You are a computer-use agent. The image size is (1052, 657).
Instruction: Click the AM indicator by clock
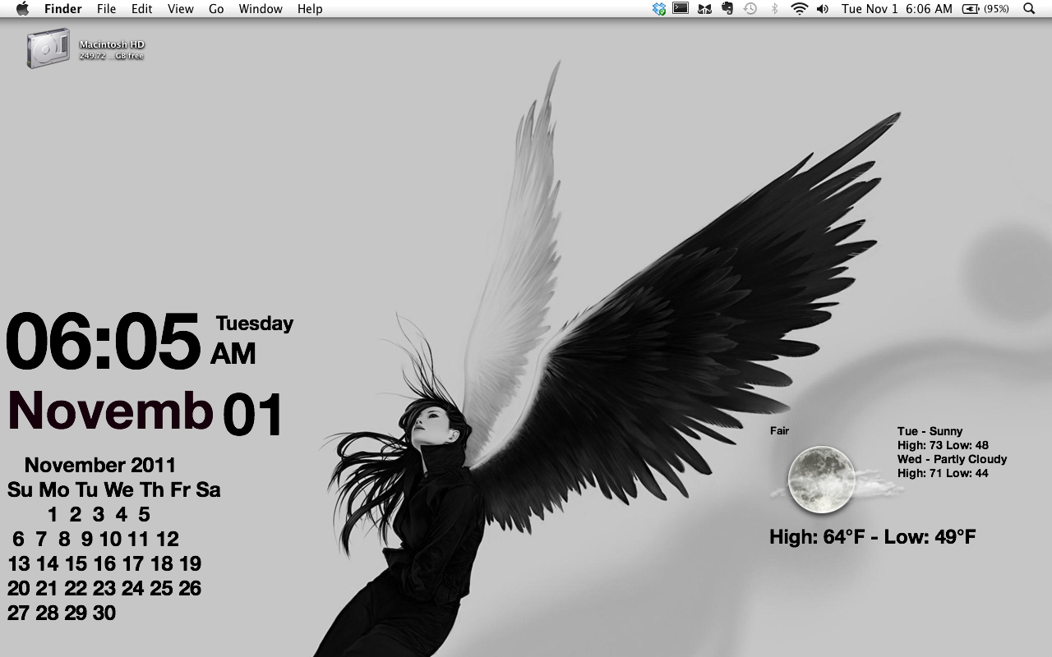click(233, 354)
